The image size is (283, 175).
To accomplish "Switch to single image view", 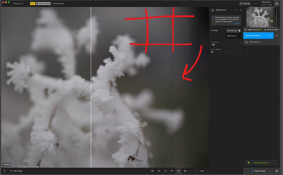I will click(165, 171).
